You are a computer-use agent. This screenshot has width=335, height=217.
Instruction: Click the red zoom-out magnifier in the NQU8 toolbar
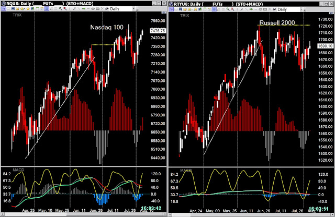(x=65, y=9)
